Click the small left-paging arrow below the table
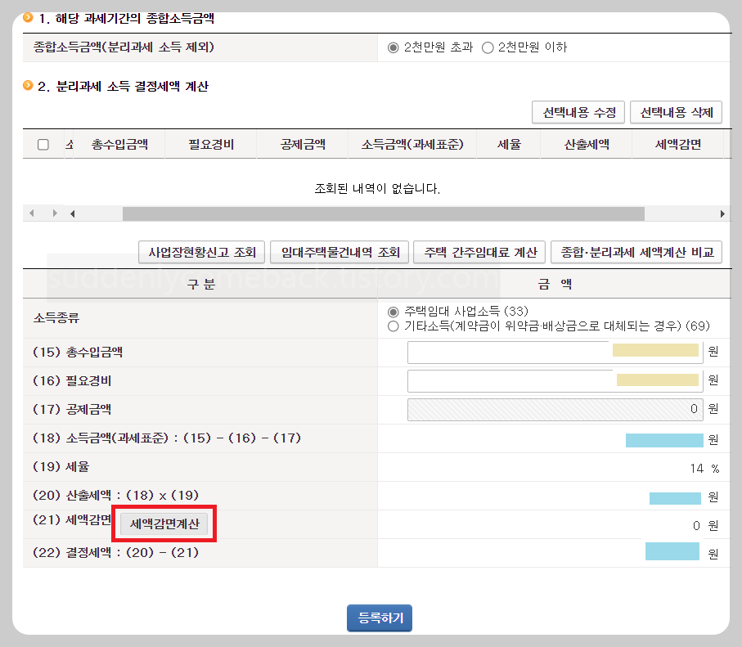Image resolution: width=742 pixels, height=647 pixels. pyautogui.click(x=31, y=213)
